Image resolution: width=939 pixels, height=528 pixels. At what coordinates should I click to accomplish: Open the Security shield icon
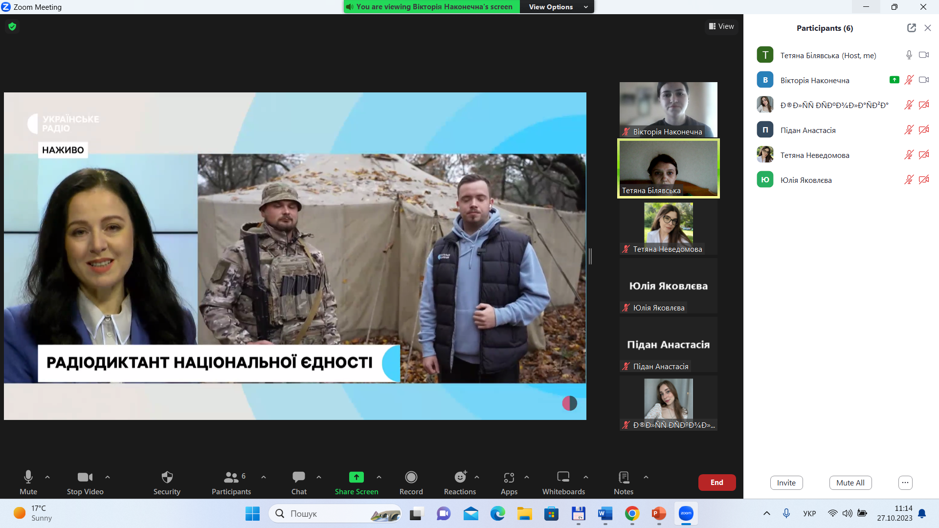pos(167,477)
